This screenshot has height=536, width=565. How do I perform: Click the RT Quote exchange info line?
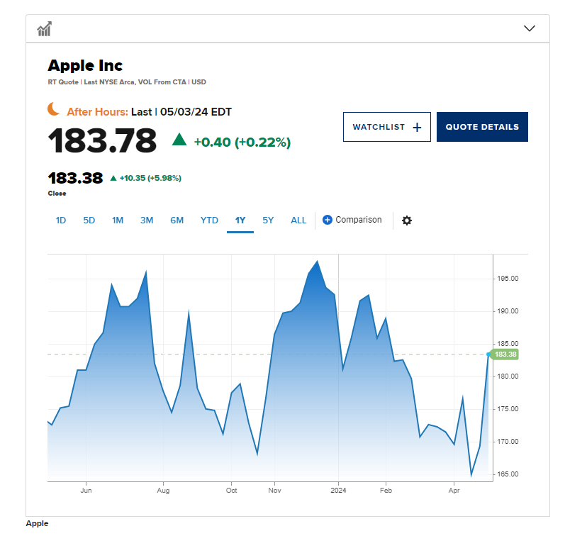pyautogui.click(x=127, y=82)
